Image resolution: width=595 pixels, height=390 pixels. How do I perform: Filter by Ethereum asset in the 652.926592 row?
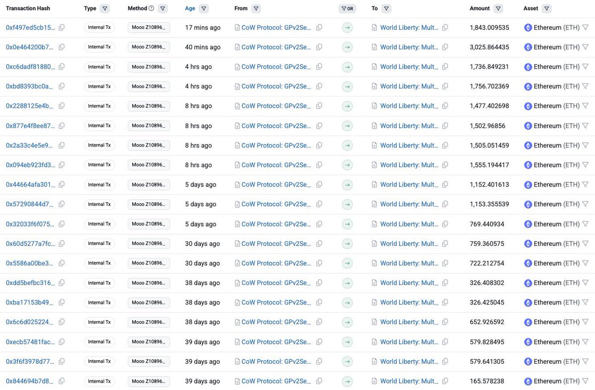coord(585,322)
